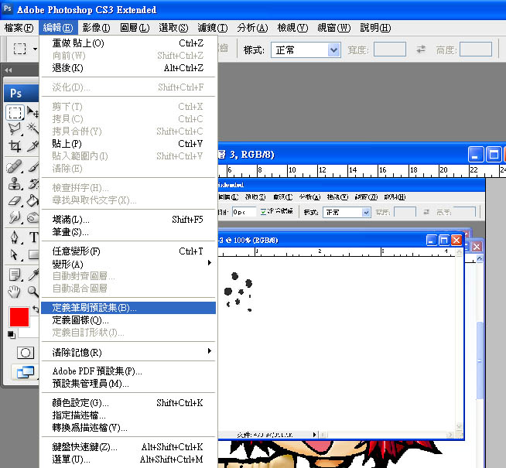Swap width and height arrows icon
506x468 pixels.
click(421, 50)
